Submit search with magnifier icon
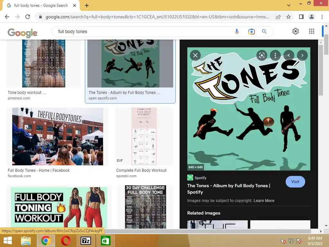 click(x=264, y=32)
